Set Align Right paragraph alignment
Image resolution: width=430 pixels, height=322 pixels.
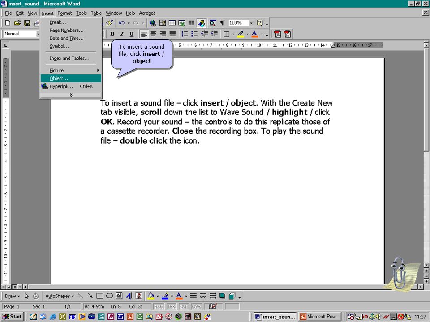(x=163, y=34)
